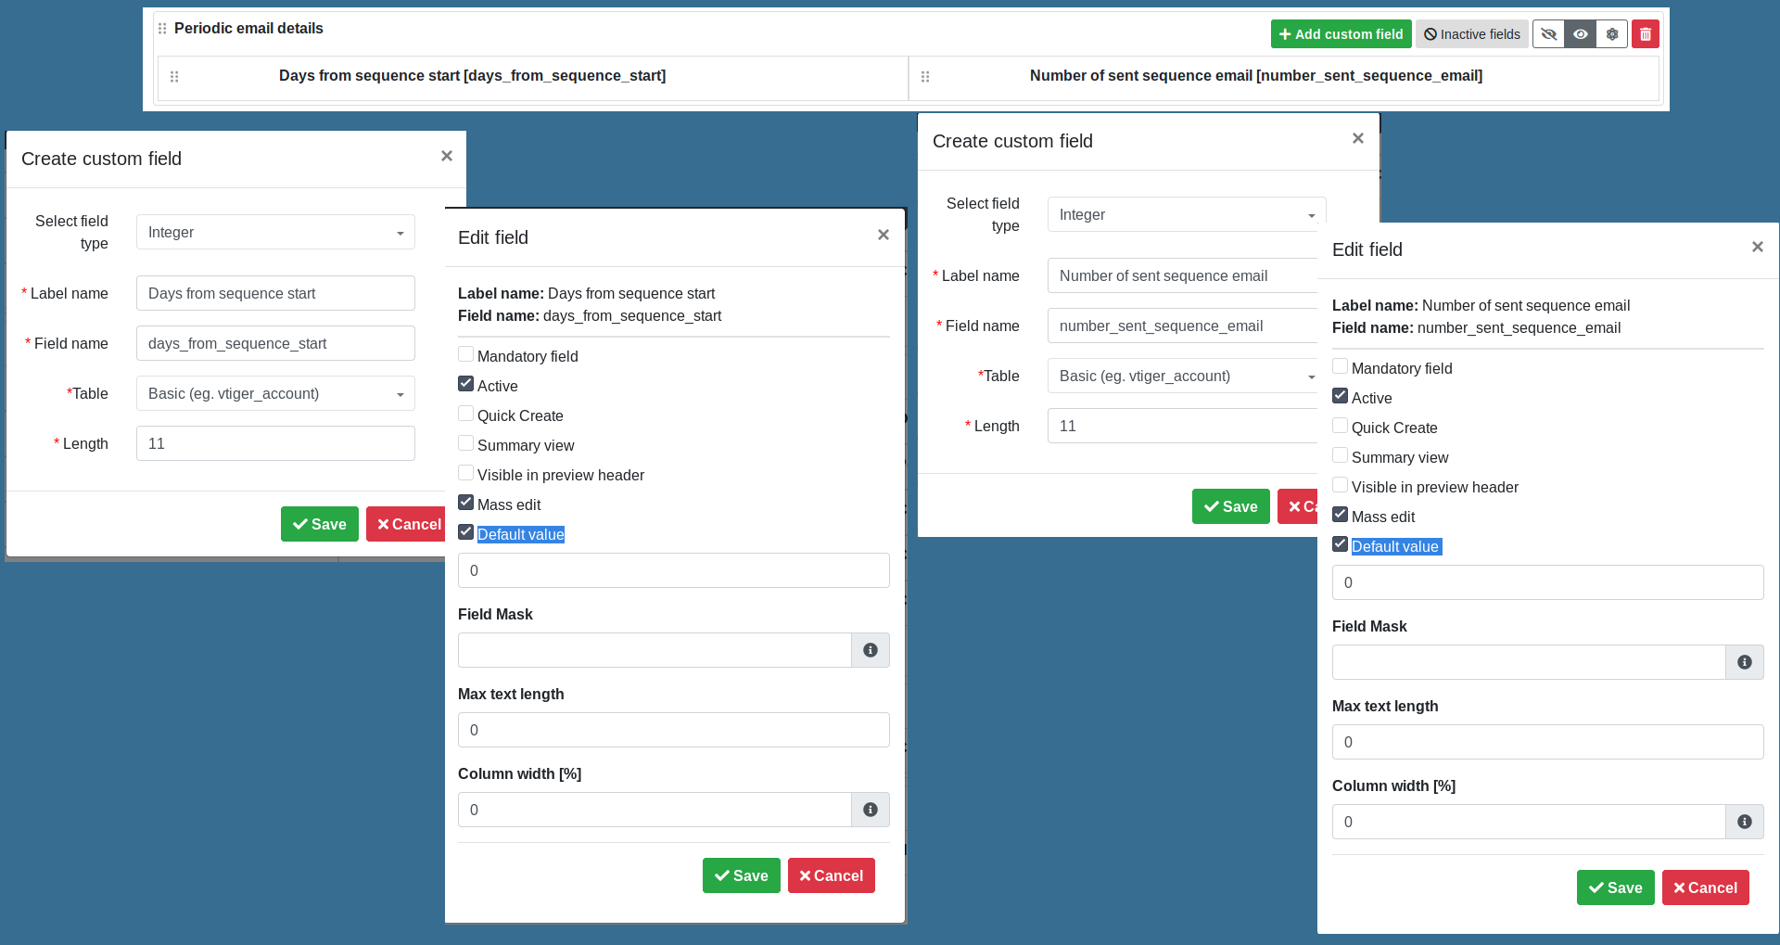Click Label name input Number of sent sequence email
1780x945 pixels.
coord(1183,275)
